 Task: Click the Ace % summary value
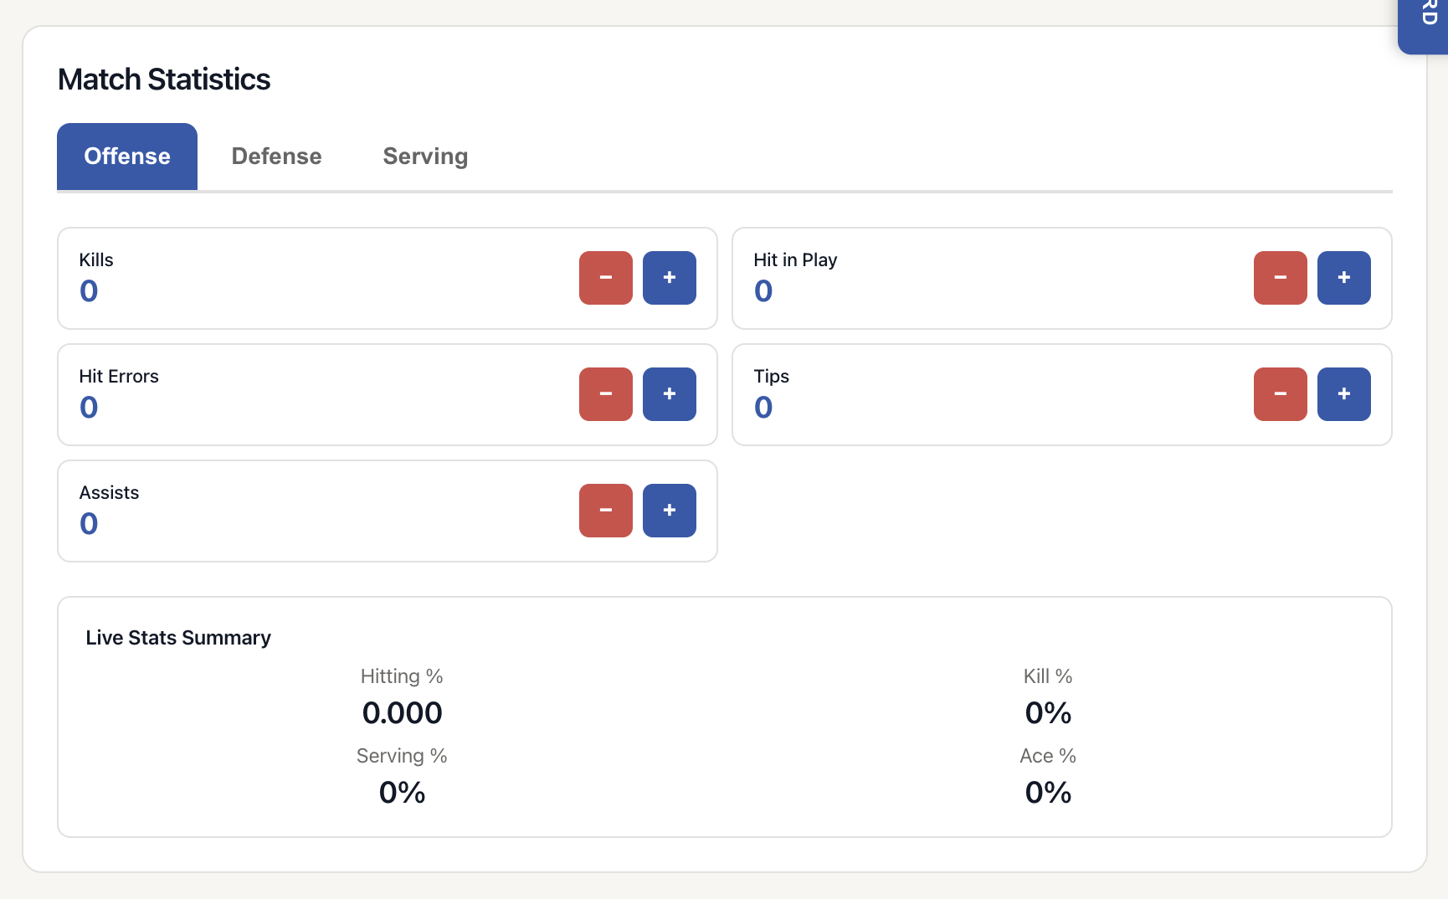(1048, 793)
